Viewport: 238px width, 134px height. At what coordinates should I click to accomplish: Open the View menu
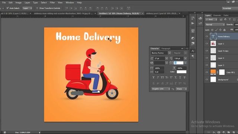pyautogui.click(x=60, y=3)
